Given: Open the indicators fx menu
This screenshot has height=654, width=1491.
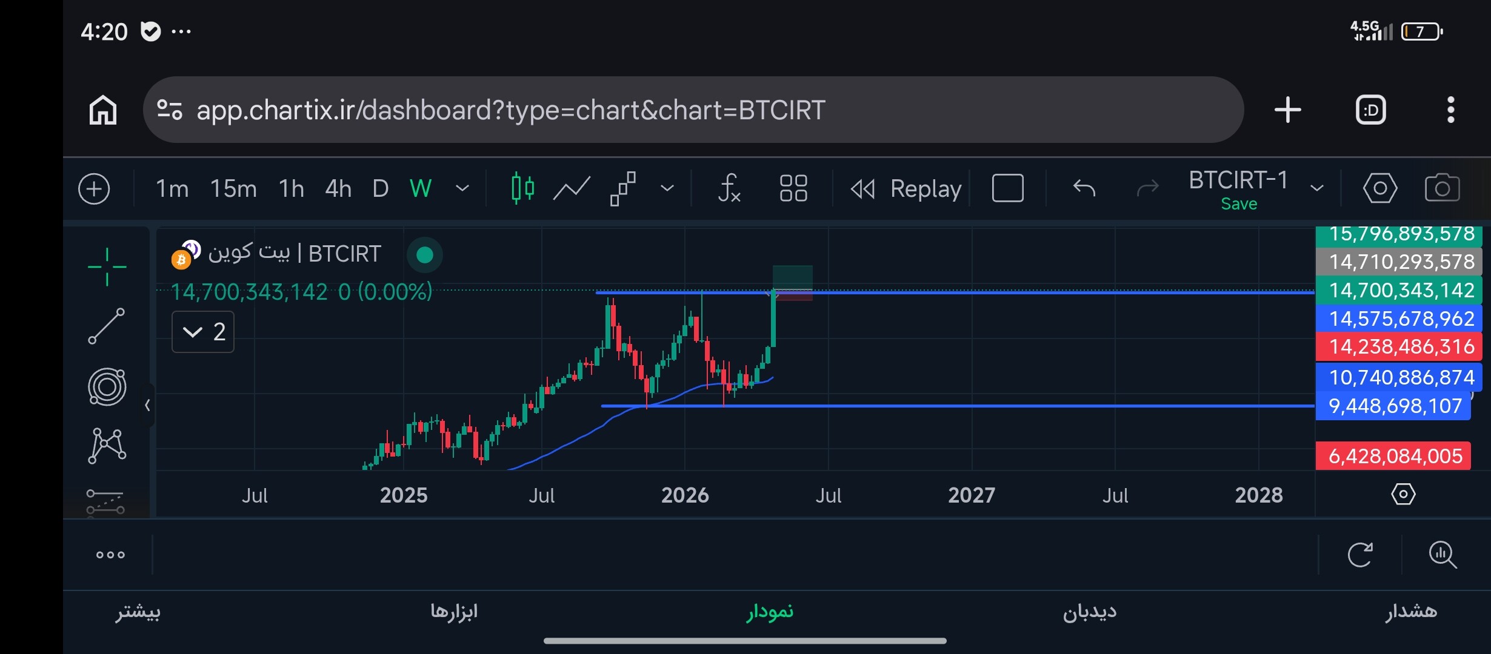Looking at the screenshot, I should (729, 188).
